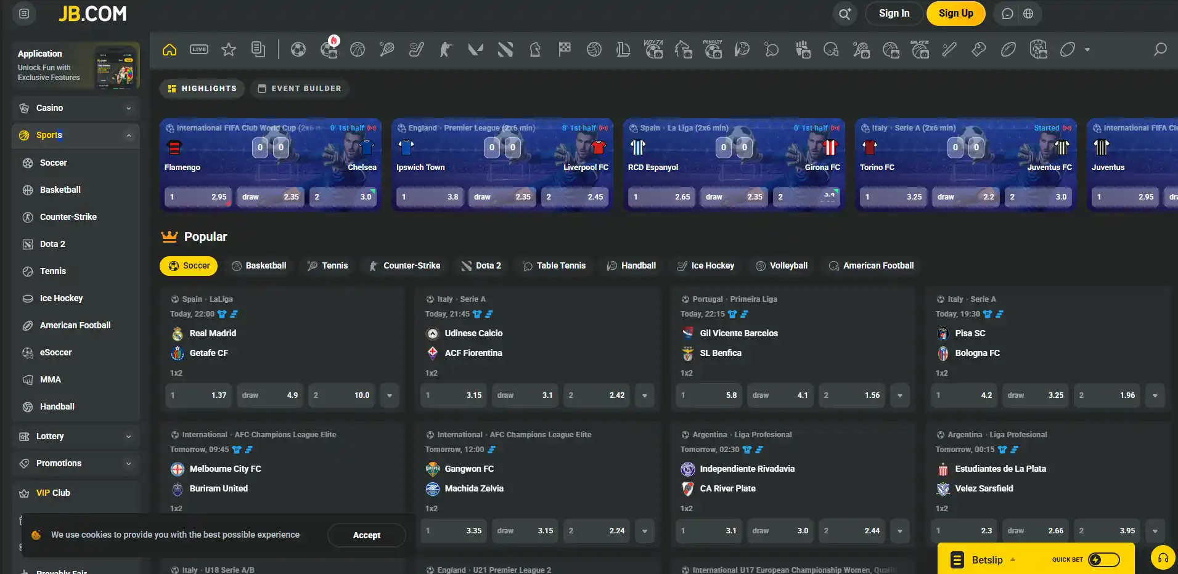The height and width of the screenshot is (574, 1178).
Task: Expand more markets for Udinese vs Fiorentina
Action: click(645, 395)
